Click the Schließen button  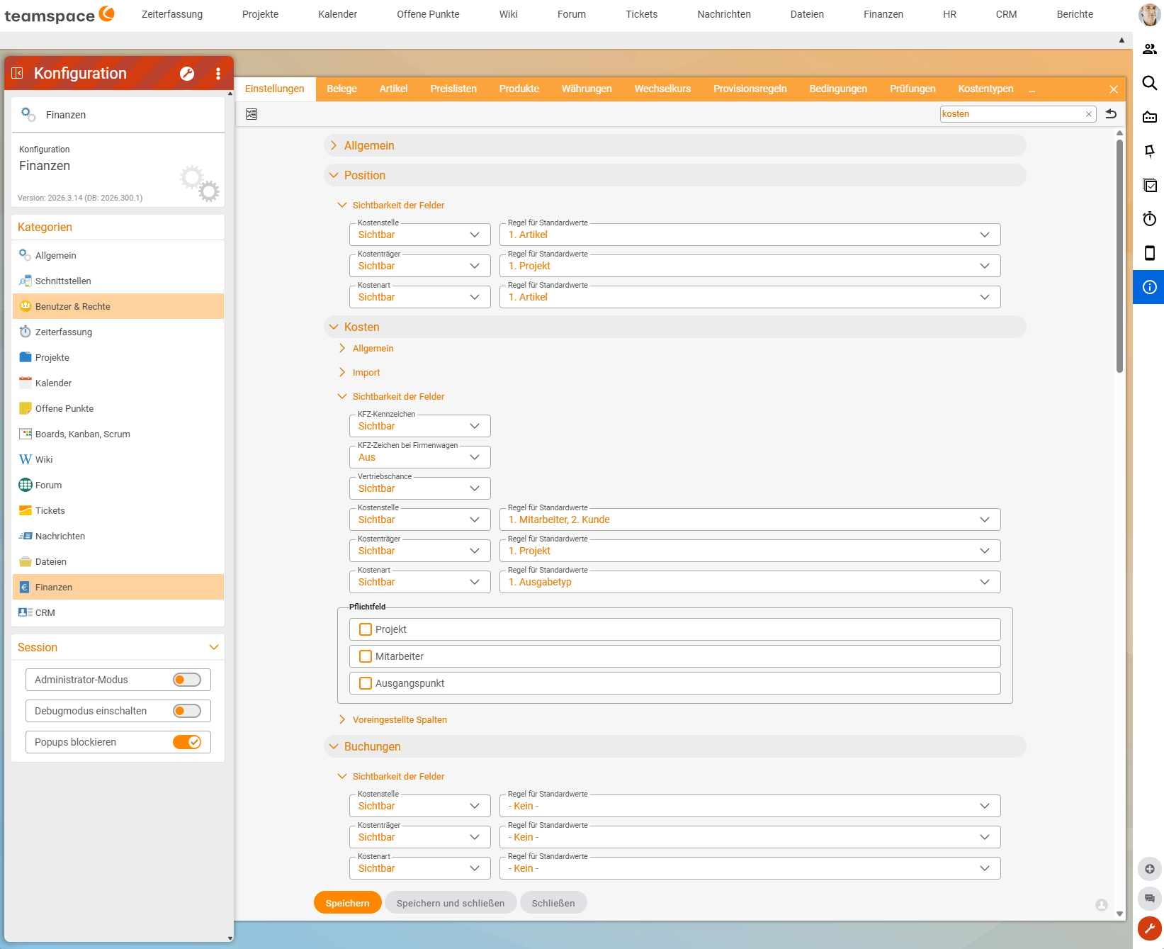coord(553,903)
